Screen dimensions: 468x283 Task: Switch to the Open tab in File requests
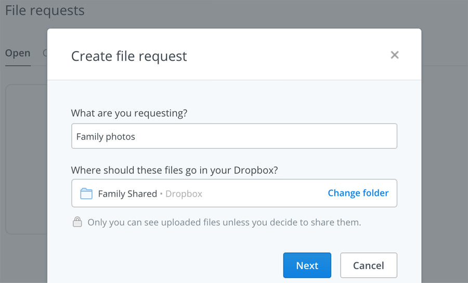tap(18, 53)
